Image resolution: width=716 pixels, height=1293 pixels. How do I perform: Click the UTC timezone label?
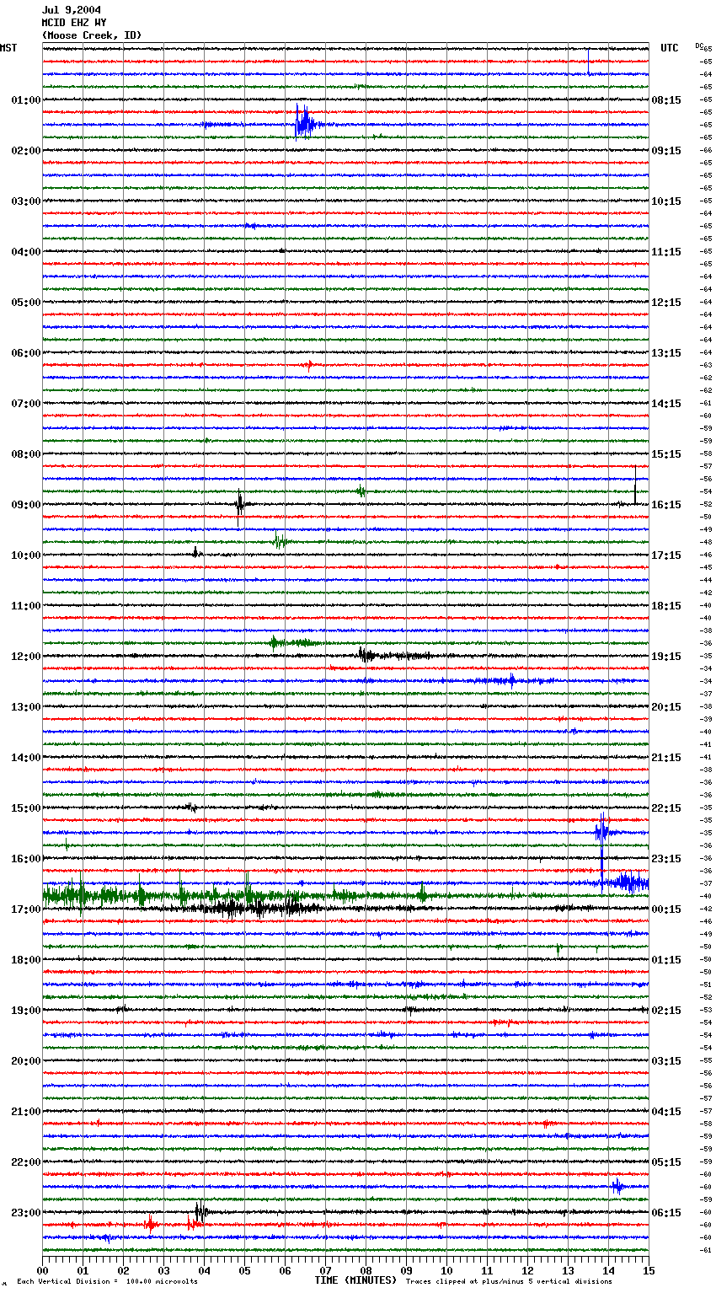(x=670, y=48)
